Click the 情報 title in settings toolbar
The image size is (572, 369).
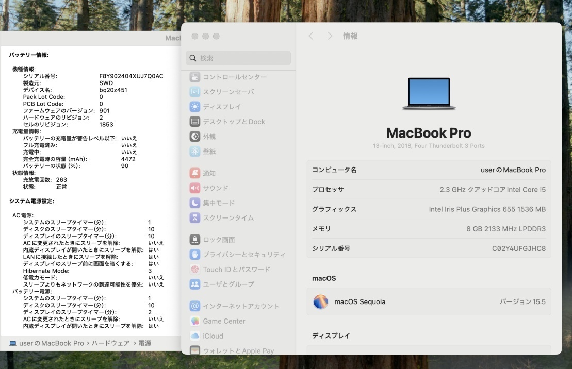(x=350, y=36)
